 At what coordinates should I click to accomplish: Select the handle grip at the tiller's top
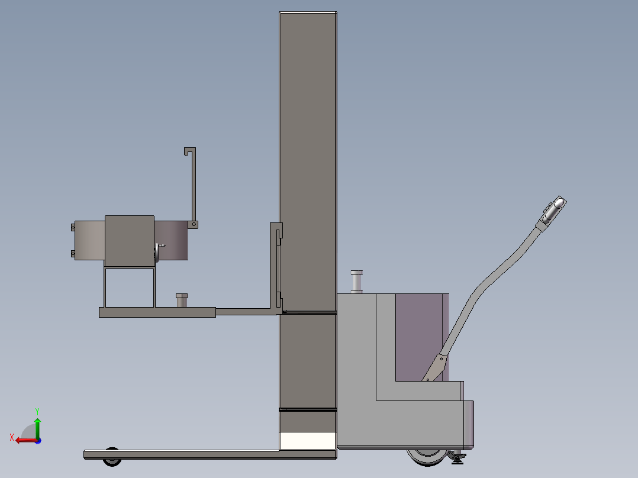point(553,211)
